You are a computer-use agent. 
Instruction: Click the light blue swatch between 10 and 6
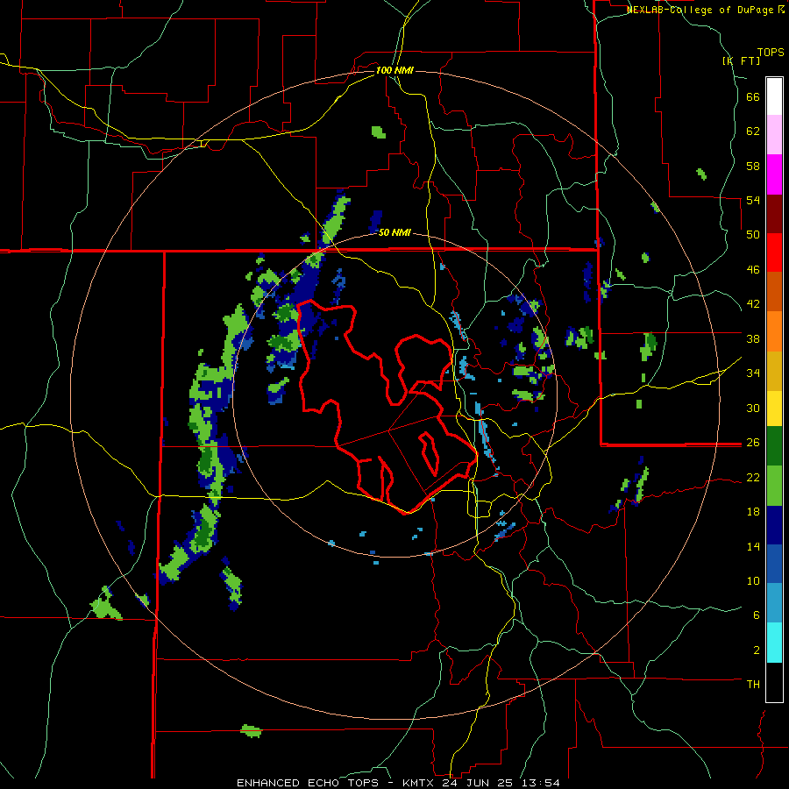pyautogui.click(x=774, y=603)
